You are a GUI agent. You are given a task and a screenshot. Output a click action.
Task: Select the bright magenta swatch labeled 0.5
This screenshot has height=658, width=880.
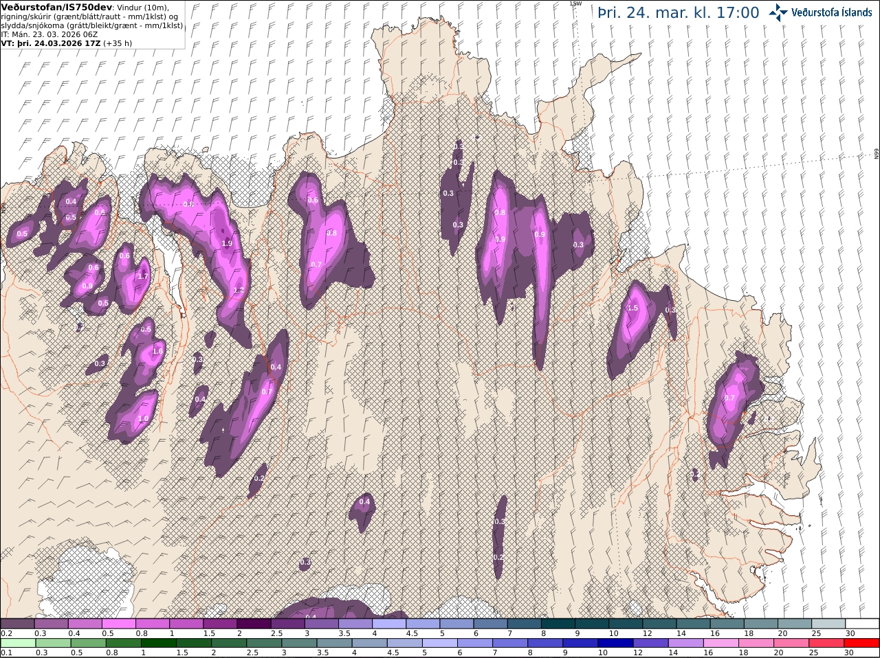119,623
